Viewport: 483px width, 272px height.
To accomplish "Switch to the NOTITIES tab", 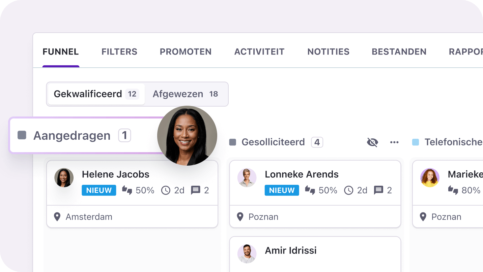I will [x=328, y=52].
